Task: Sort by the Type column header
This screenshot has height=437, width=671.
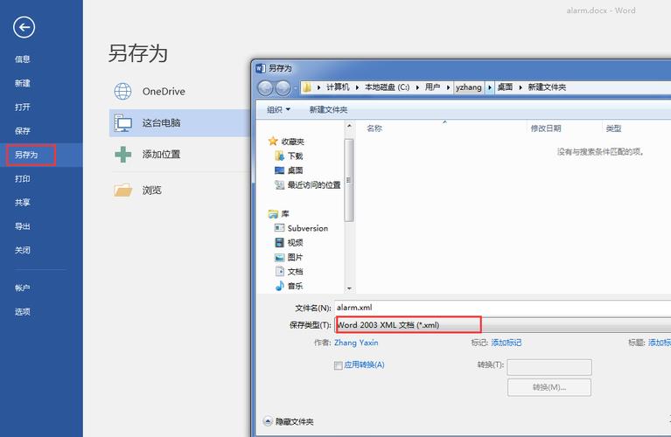Action: pyautogui.click(x=613, y=128)
